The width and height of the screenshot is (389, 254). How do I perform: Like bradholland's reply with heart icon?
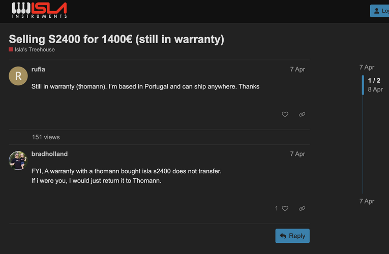click(x=285, y=208)
